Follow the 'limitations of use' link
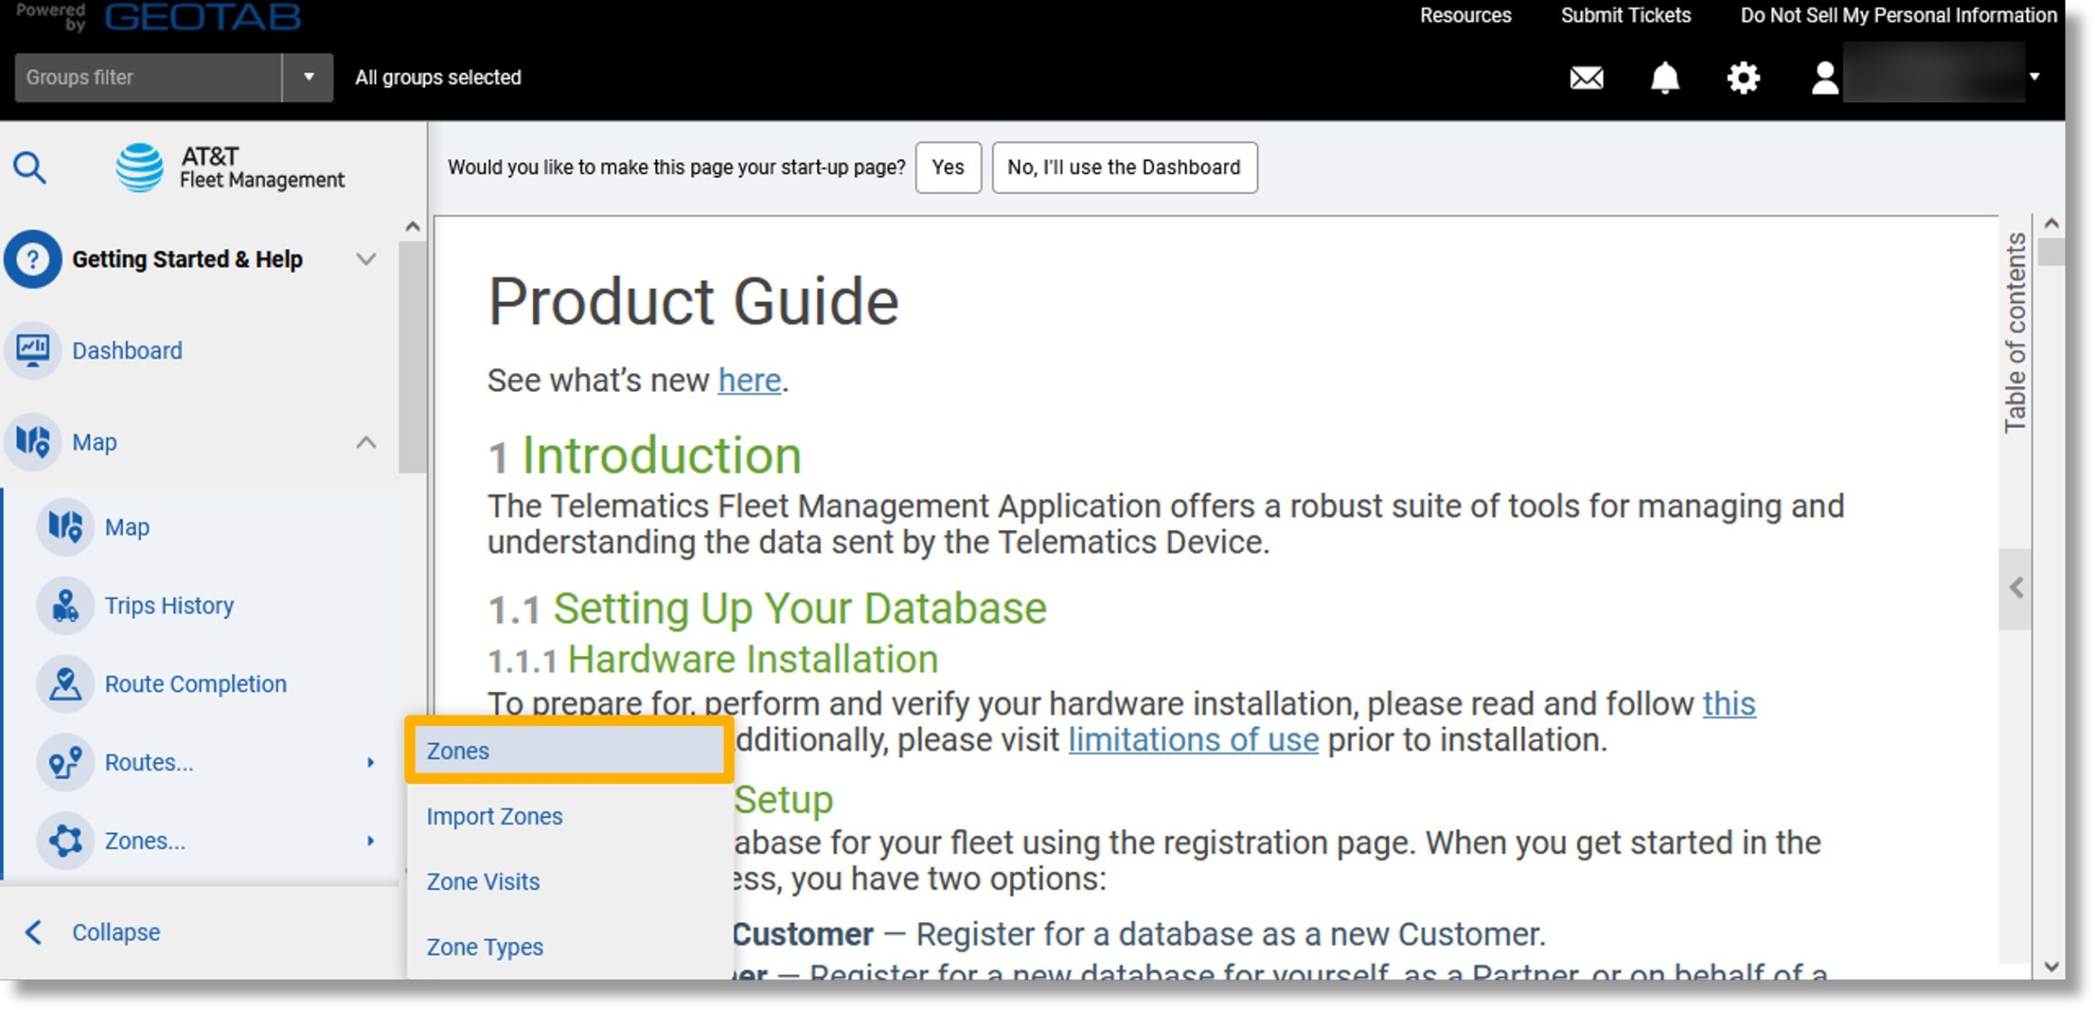Viewport: 2095px width, 1010px height. (1193, 740)
